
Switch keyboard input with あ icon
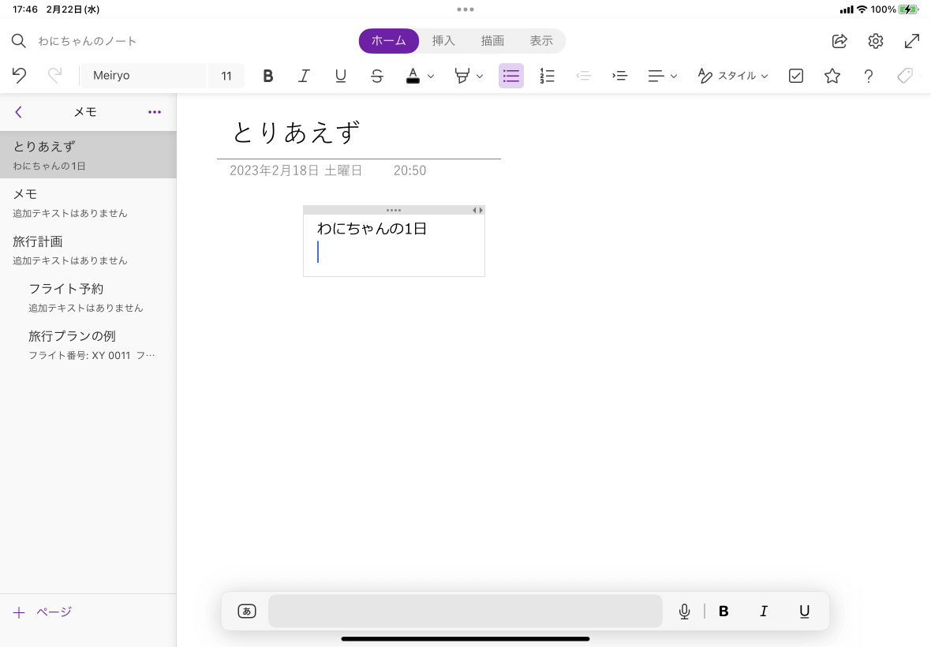247,611
